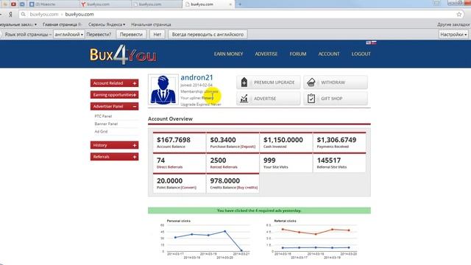Click the 999 Your Site Visits value
The image size is (471, 265).
point(269,160)
